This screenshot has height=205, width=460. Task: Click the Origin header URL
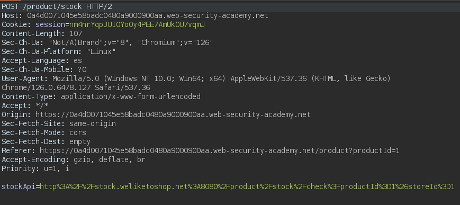click(x=173, y=114)
